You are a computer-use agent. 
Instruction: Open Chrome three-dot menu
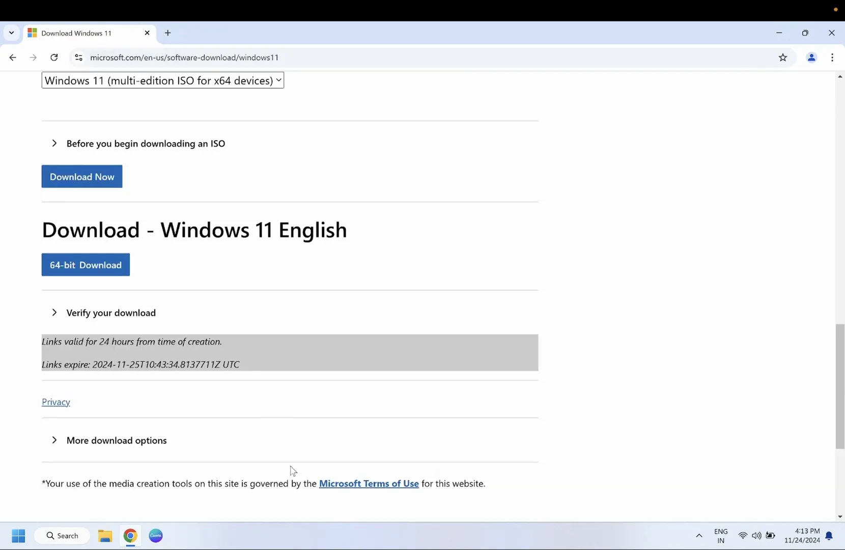pos(832,58)
